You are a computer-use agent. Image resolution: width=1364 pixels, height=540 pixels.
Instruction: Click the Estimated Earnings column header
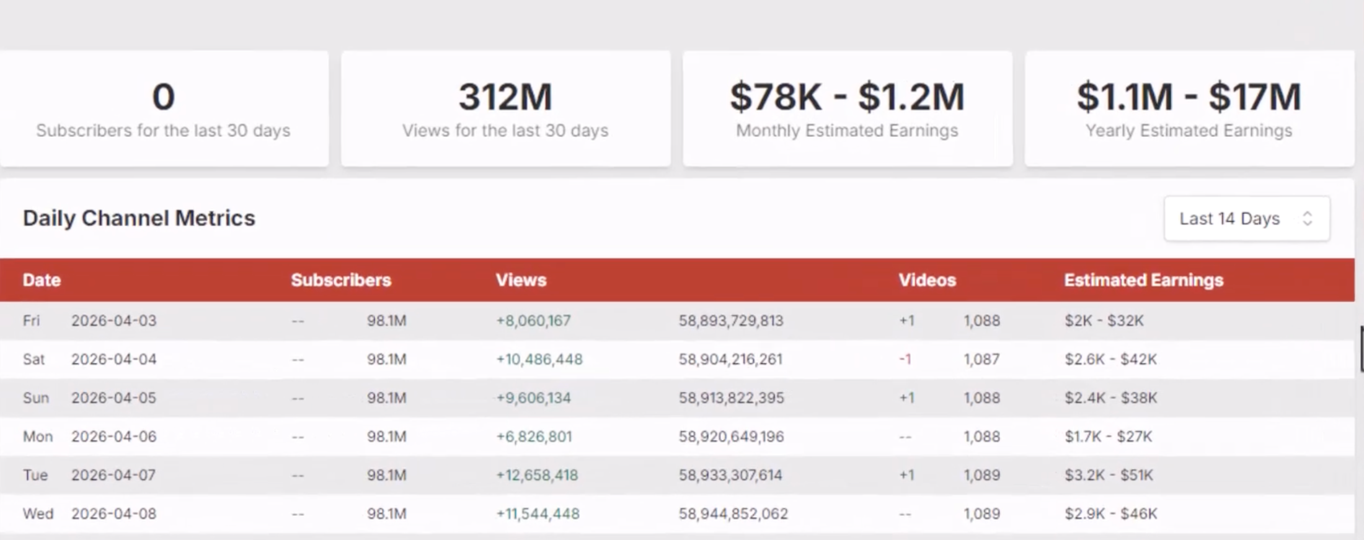(x=1144, y=281)
